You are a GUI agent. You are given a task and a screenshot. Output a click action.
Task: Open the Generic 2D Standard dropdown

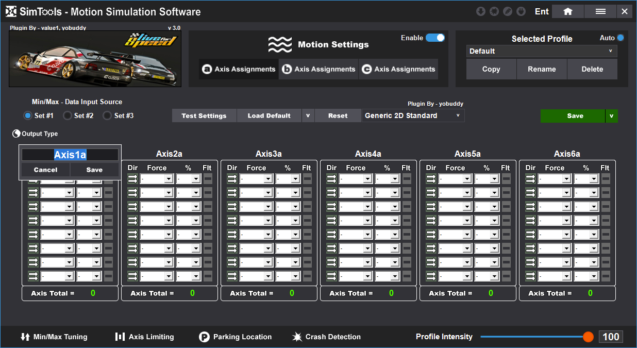[412, 115]
